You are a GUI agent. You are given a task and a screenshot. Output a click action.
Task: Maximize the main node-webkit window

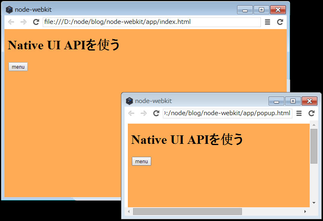click(261, 10)
